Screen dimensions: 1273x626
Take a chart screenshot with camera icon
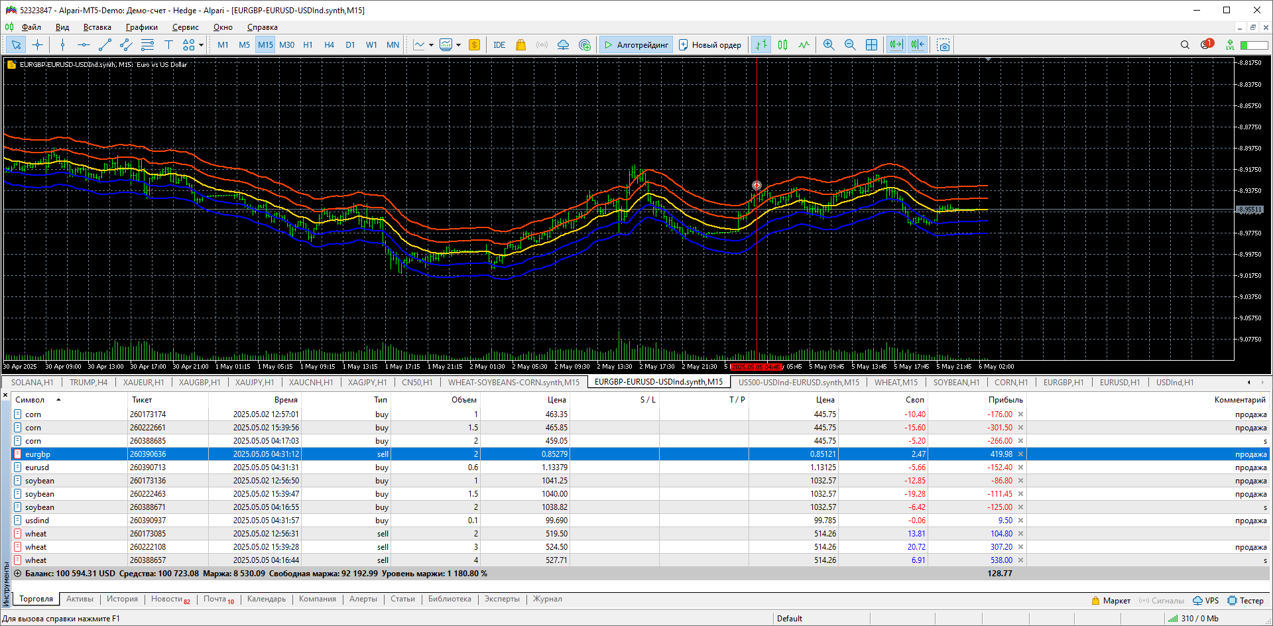pyautogui.click(x=943, y=45)
